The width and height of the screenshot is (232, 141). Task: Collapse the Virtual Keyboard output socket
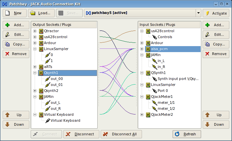pyautogui.click(x=35, y=115)
